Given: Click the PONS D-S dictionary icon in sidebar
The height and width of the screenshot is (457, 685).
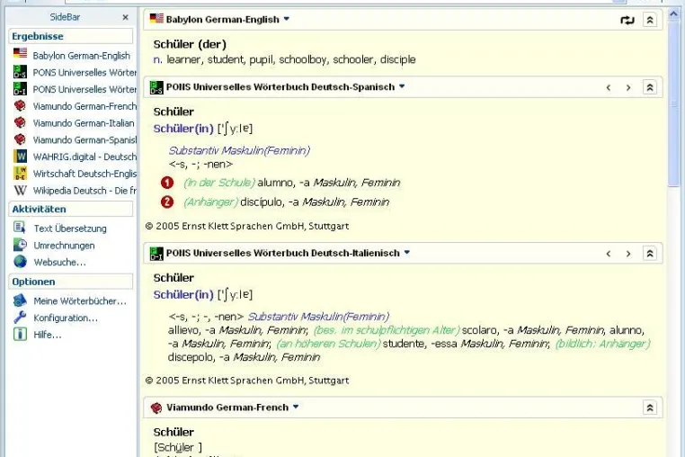Looking at the screenshot, I should click(20, 72).
